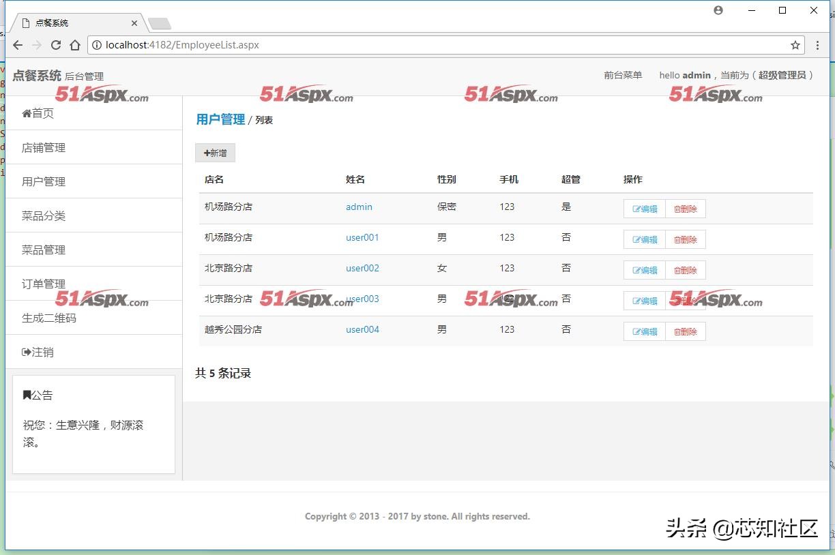Click the bookmark star in the address bar
This screenshot has width=835, height=555.
coord(795,45)
